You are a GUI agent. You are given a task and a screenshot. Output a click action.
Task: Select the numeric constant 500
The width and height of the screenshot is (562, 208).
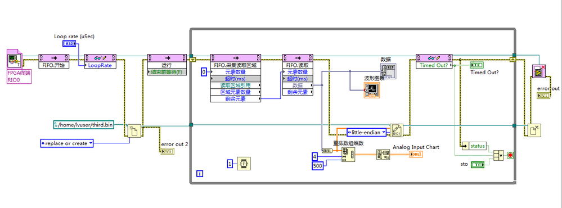[x=317, y=166]
